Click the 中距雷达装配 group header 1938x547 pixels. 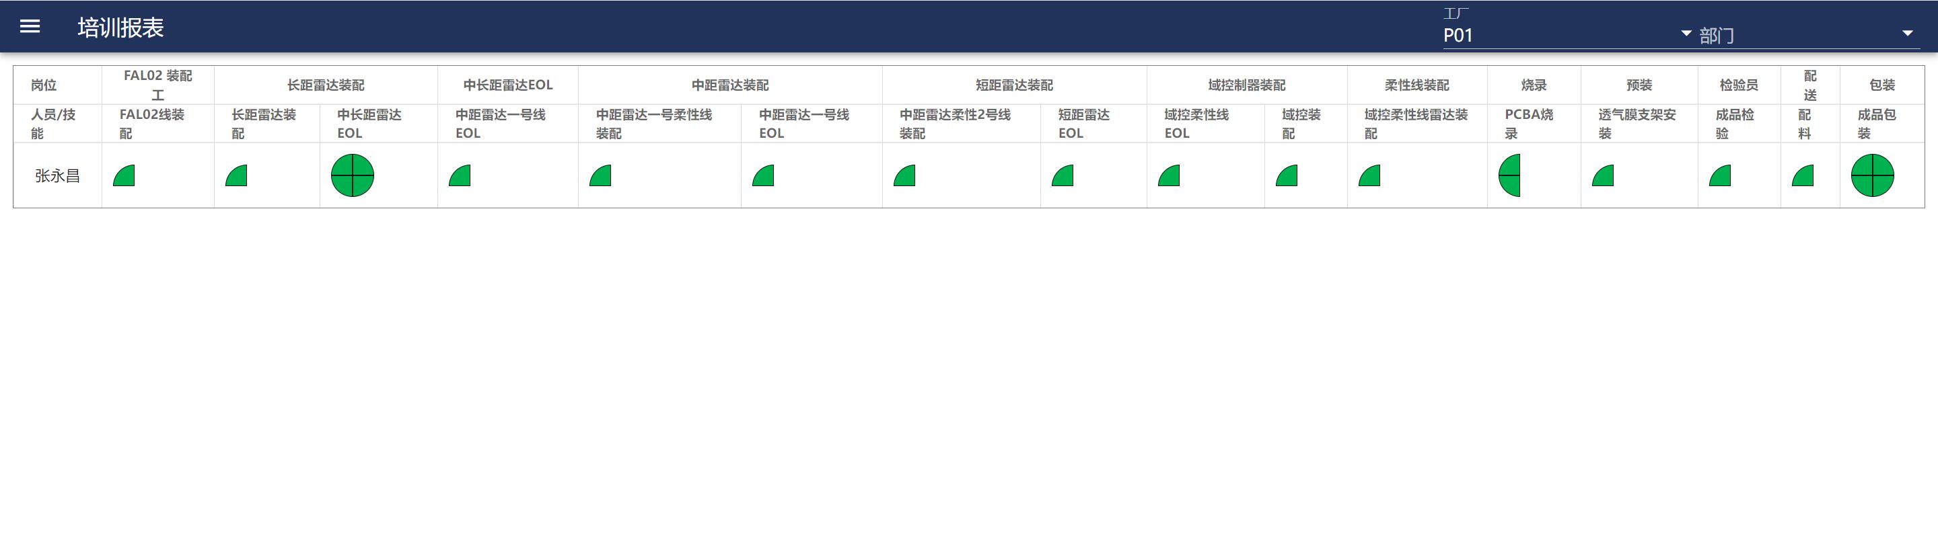pyautogui.click(x=731, y=85)
